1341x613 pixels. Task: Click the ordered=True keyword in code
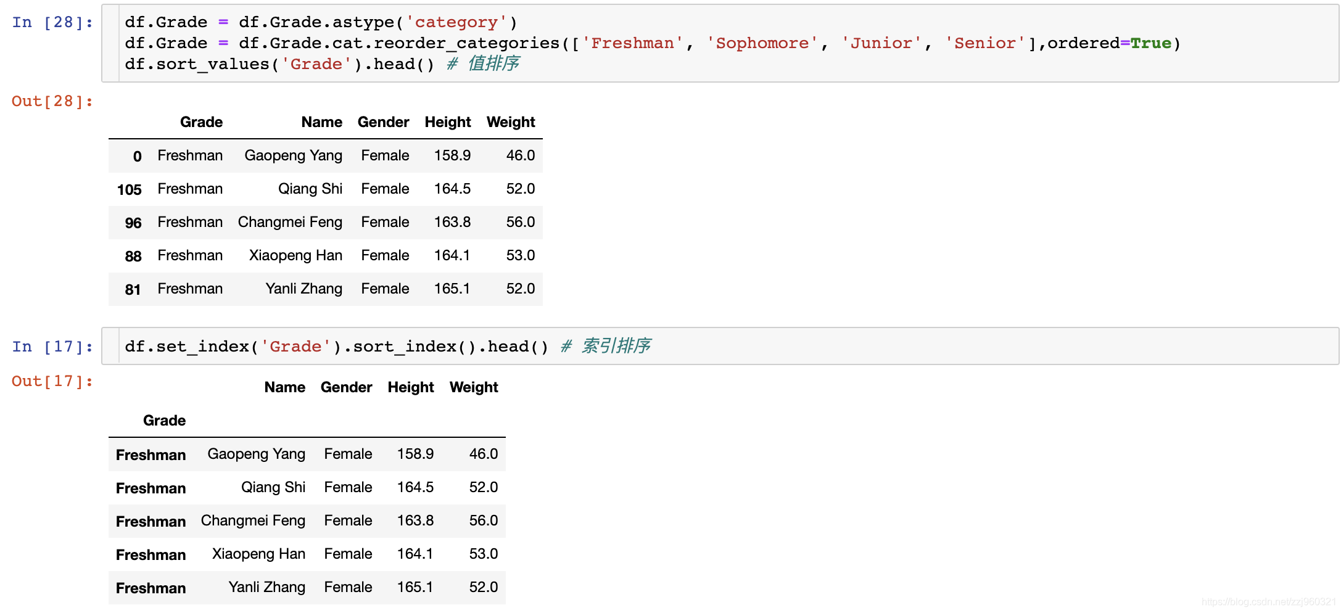(1109, 43)
